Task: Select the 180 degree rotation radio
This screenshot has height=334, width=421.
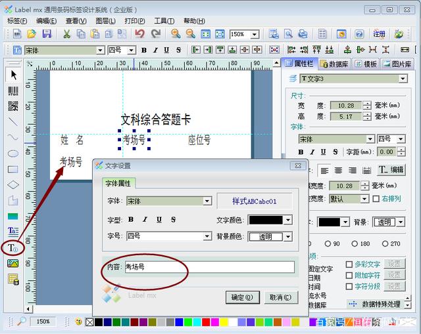Action: (x=355, y=243)
